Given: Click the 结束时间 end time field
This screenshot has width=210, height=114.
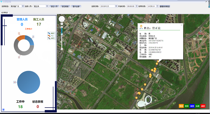Looking at the screenshot, I should [x=152, y=6].
